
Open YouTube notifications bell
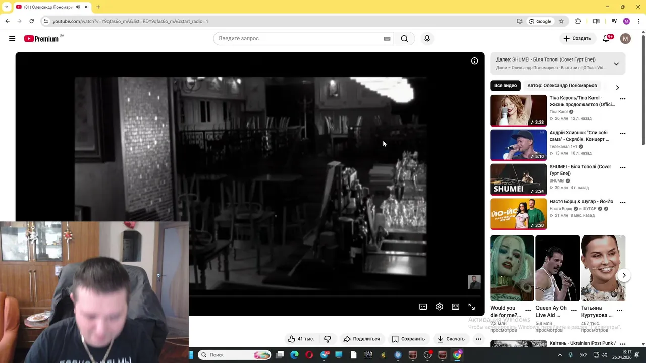tap(607, 39)
